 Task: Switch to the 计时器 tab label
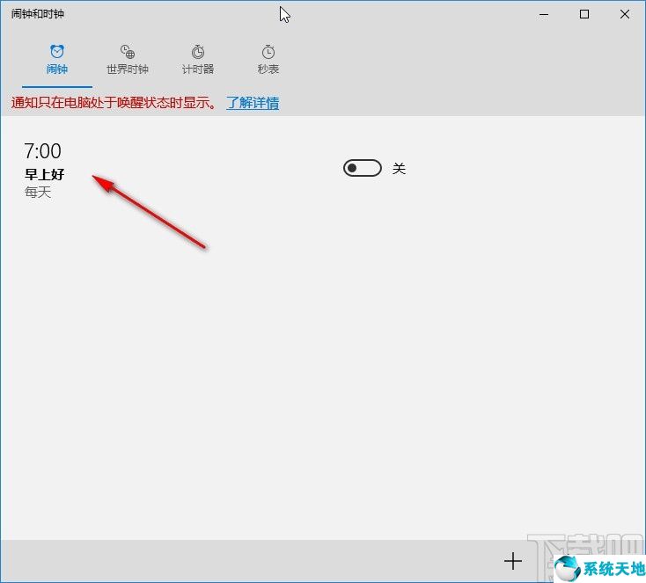198,69
